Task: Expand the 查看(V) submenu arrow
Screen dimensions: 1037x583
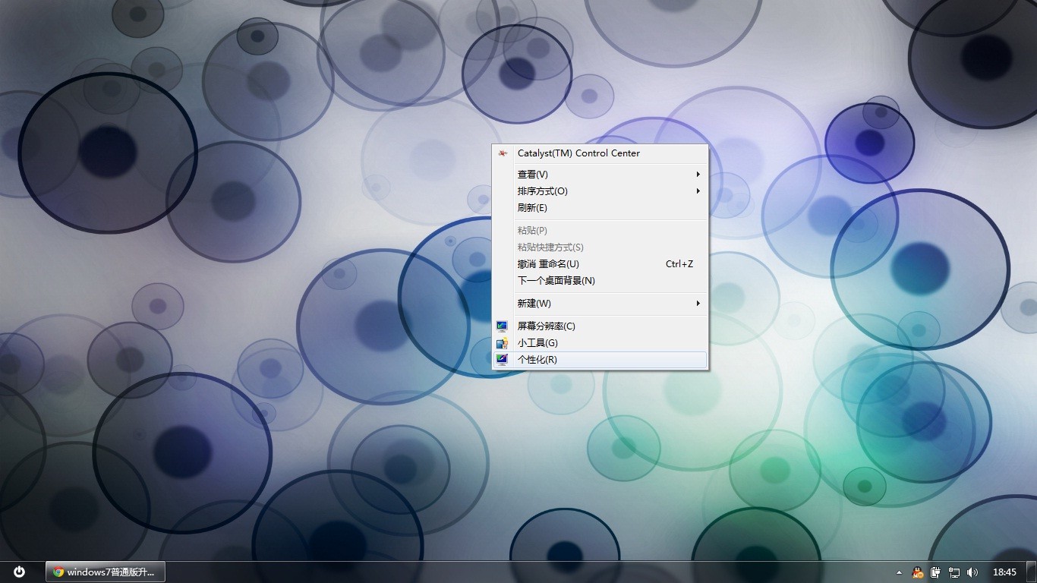Action: [698, 175]
